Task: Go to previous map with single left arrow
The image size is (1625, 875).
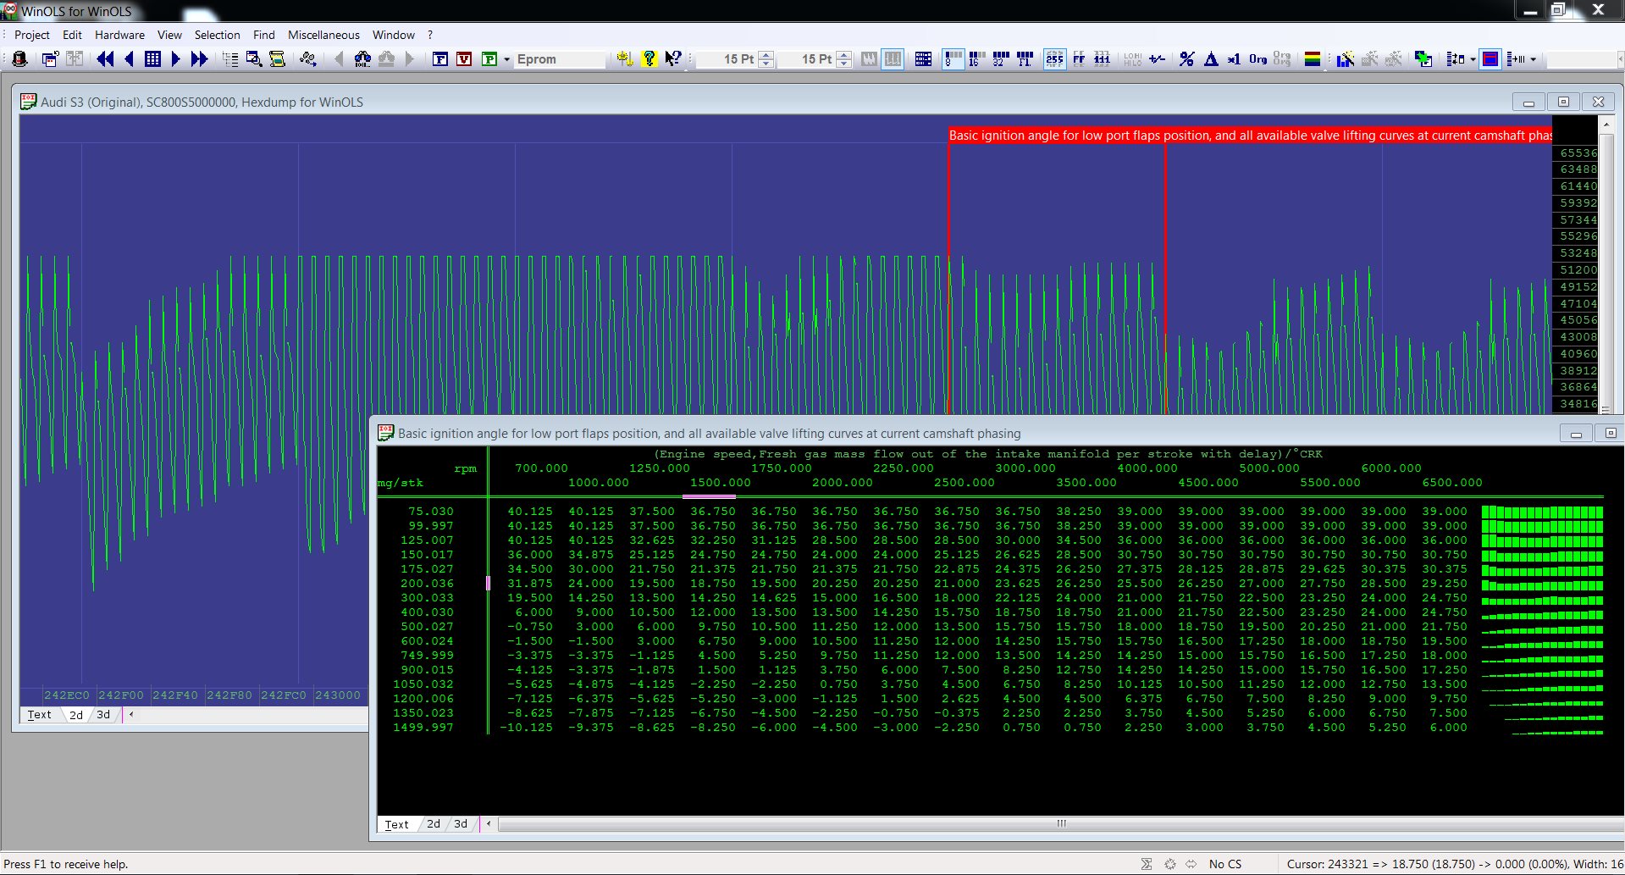Action: (129, 58)
